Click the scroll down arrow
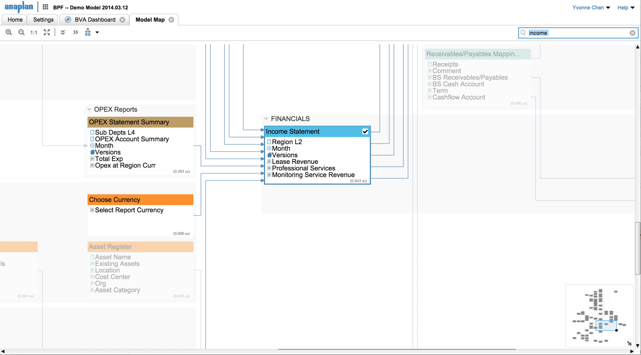This screenshot has height=355, width=641. pyautogui.click(x=637, y=346)
